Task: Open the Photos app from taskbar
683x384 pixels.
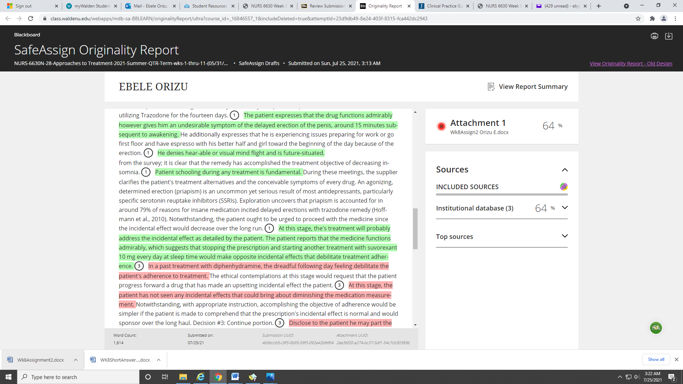Action: (x=270, y=377)
